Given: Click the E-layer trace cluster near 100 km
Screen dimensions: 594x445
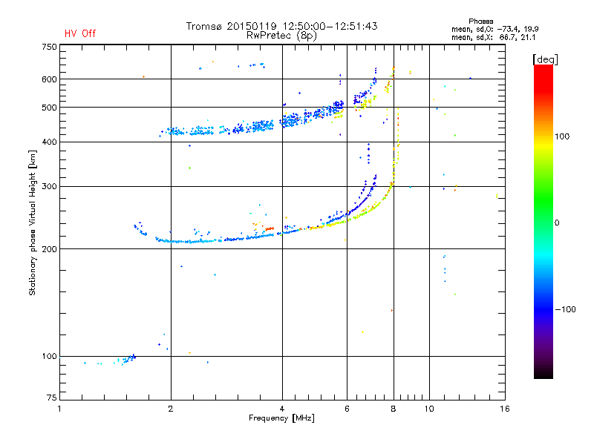Looking at the screenshot, I should [x=127, y=359].
